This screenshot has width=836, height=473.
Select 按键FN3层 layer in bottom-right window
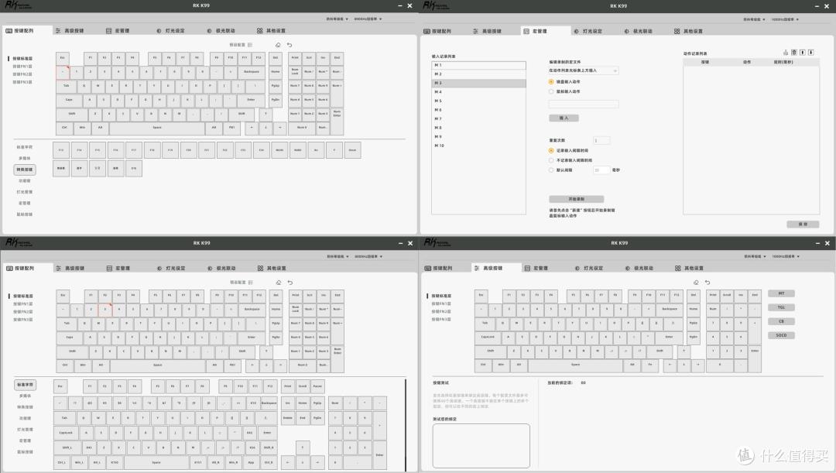[441, 320]
